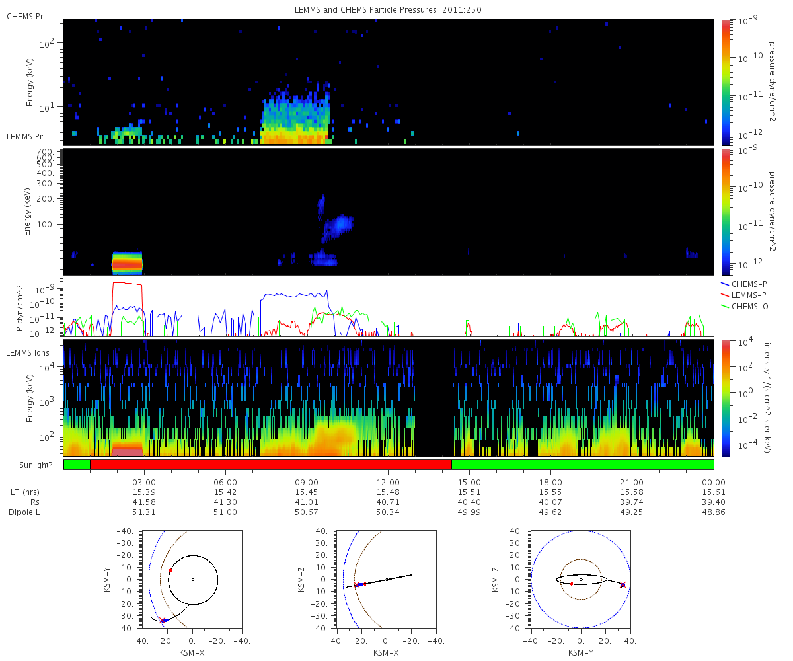
Task: Click the data gap in the LEMMS Ions panel
Action: pos(434,398)
